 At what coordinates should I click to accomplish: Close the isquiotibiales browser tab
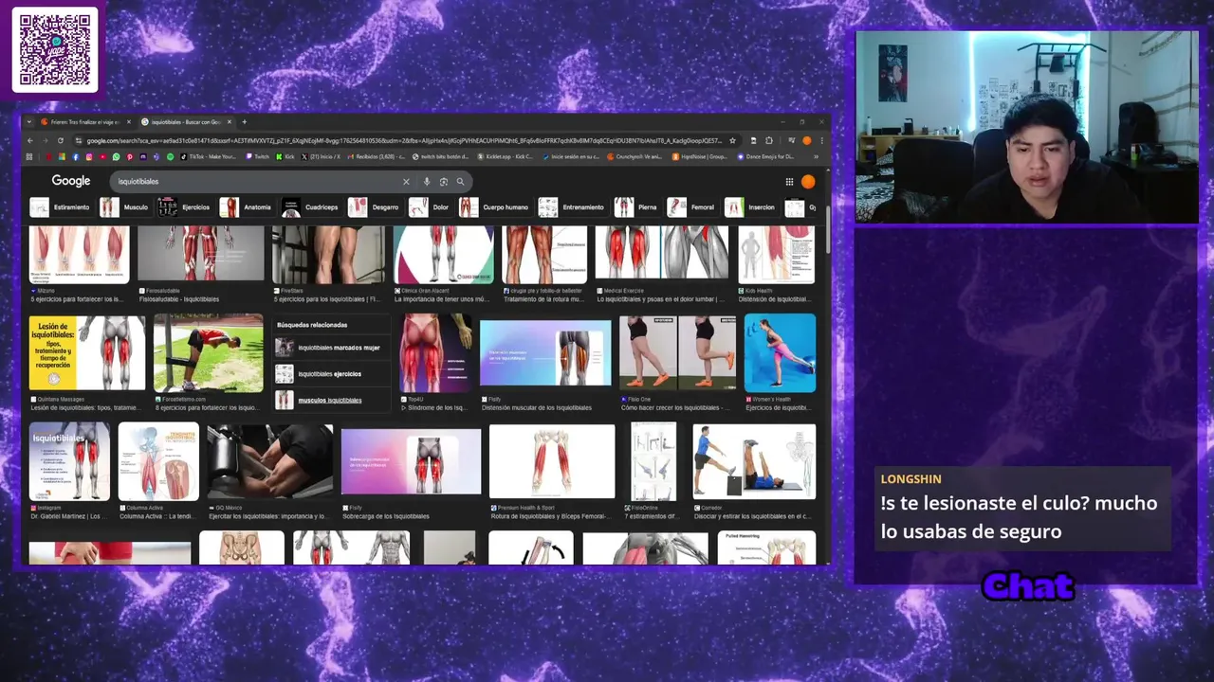pyautogui.click(x=230, y=121)
